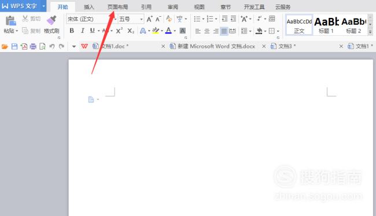
Task: Toggle italic formatting
Action: [83, 31]
